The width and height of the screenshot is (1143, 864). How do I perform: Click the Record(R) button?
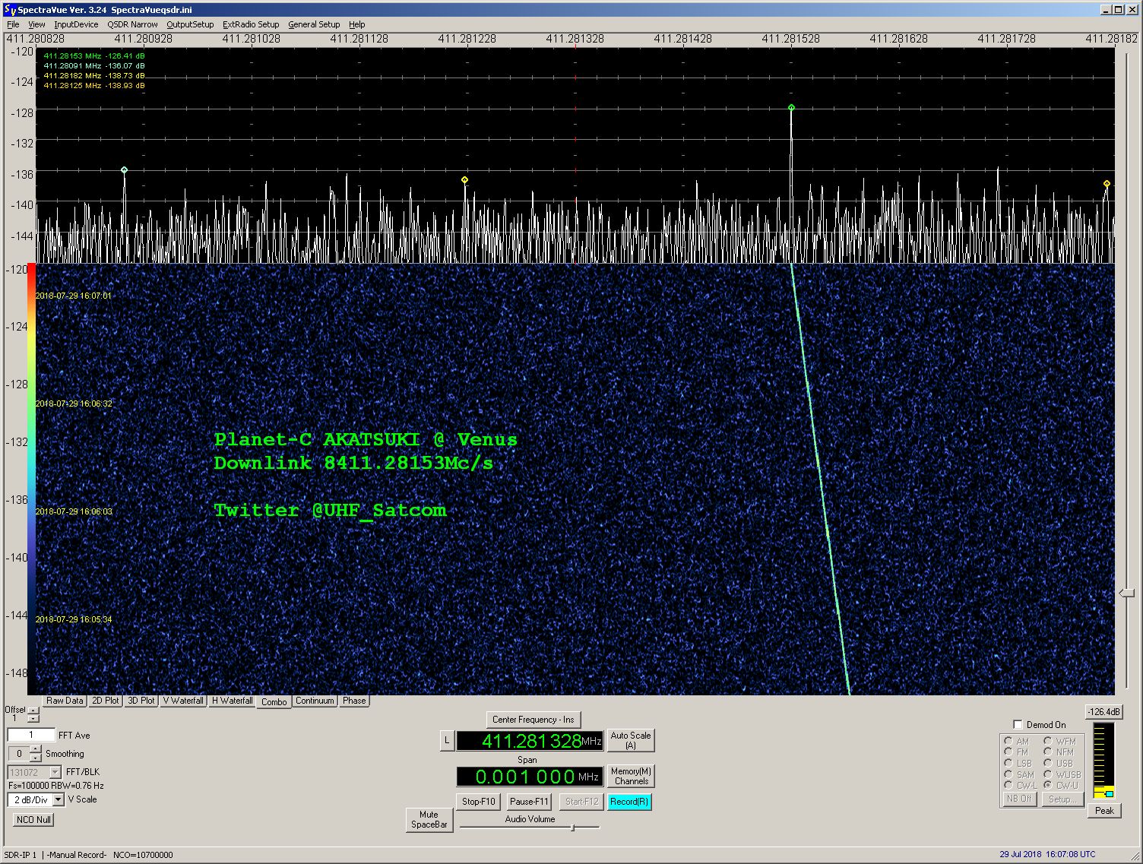pos(629,802)
